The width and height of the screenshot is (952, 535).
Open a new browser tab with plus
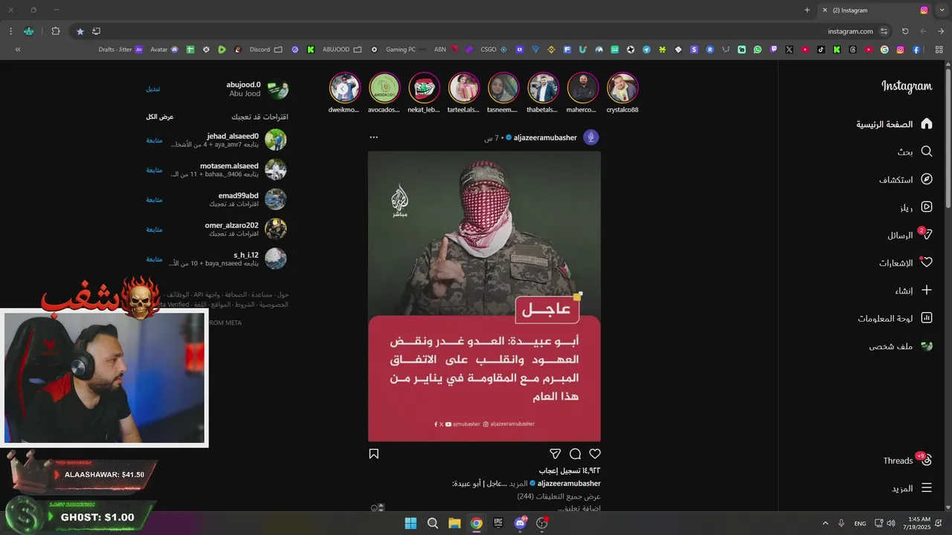[807, 10]
